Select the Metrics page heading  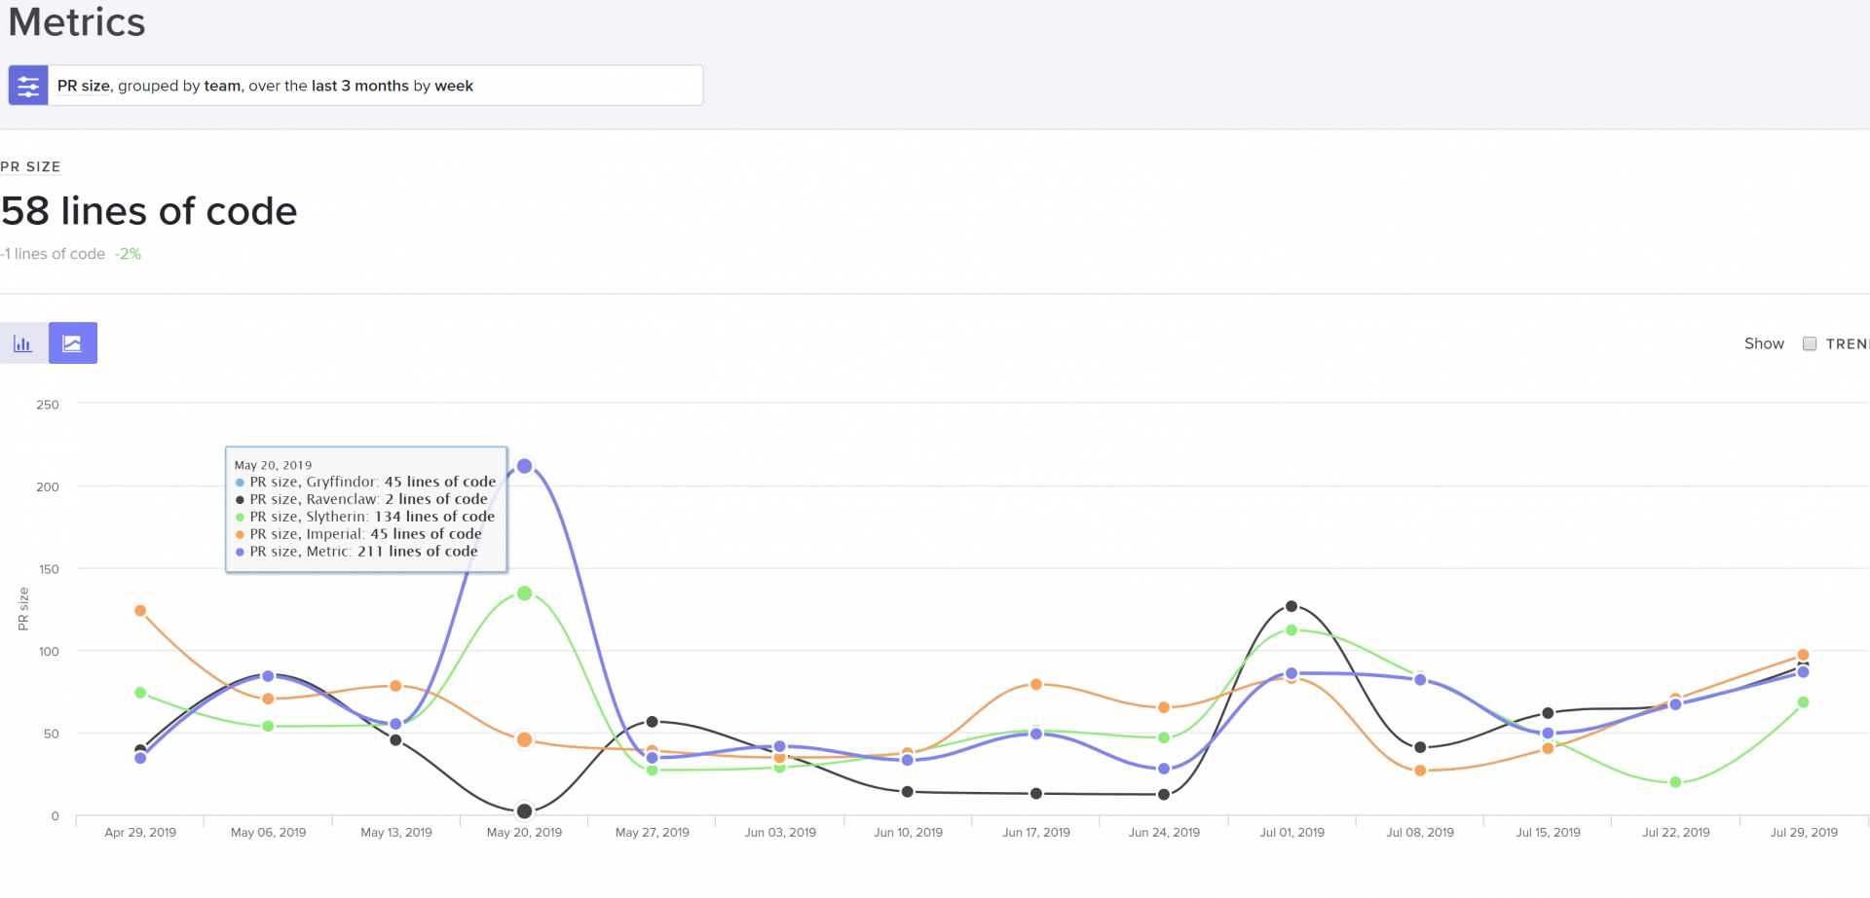(75, 21)
